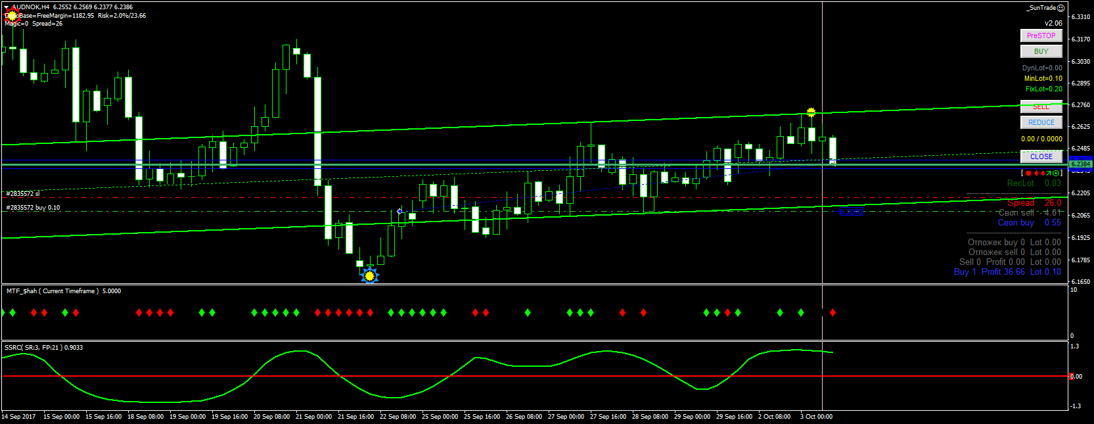This screenshot has height=424, width=1094.
Task: Click the green 6.2384 current price tag
Action: 1080,164
